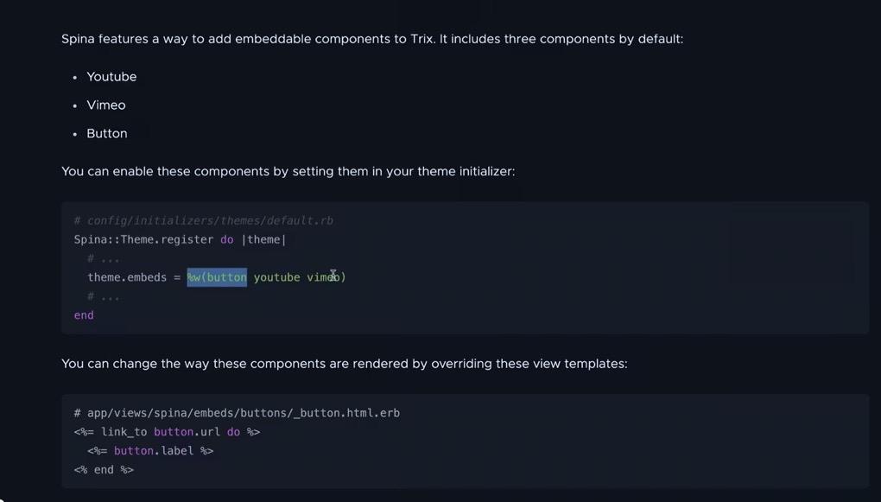
Task: Click the "Youtube" bullet list item
Action: (111, 77)
